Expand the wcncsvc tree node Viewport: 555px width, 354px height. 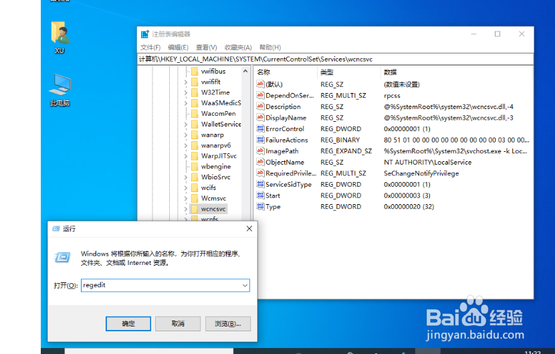click(x=186, y=209)
